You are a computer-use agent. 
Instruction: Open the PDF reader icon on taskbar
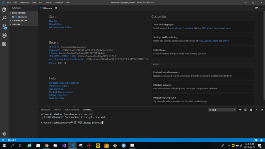(x=132, y=145)
